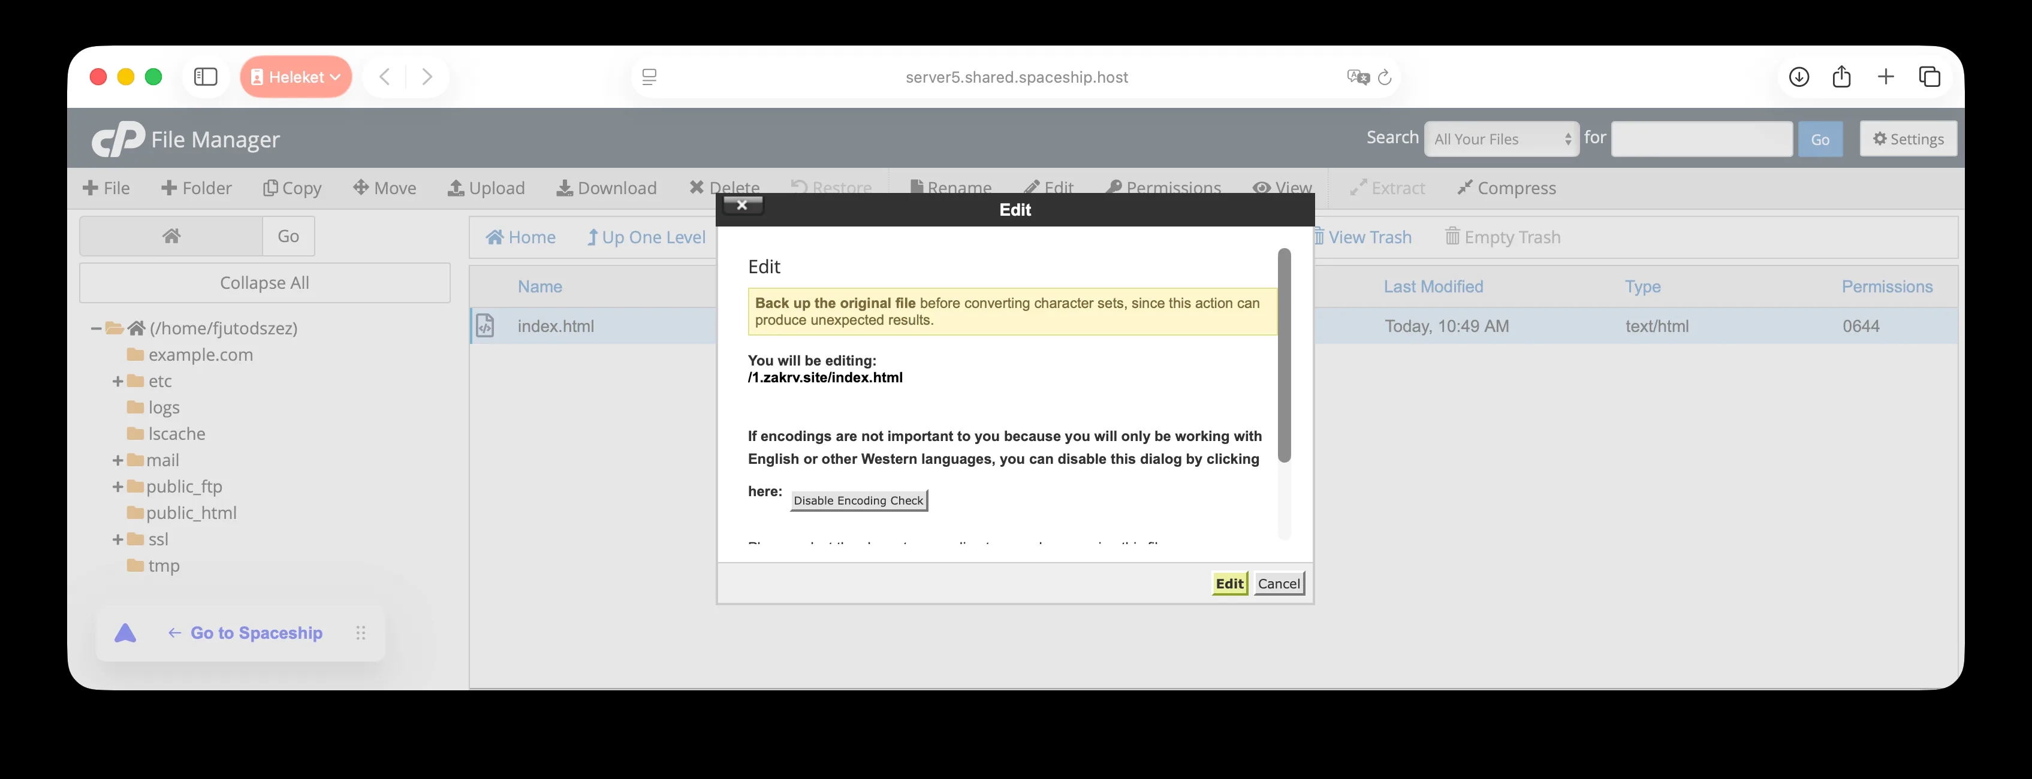Open the Heleket profile dropdown
Viewport: 2032px width, 779px height.
pos(296,77)
